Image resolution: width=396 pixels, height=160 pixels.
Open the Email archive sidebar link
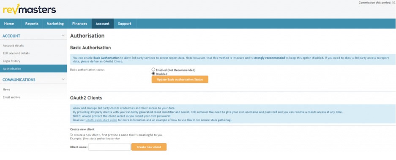pyautogui.click(x=11, y=97)
